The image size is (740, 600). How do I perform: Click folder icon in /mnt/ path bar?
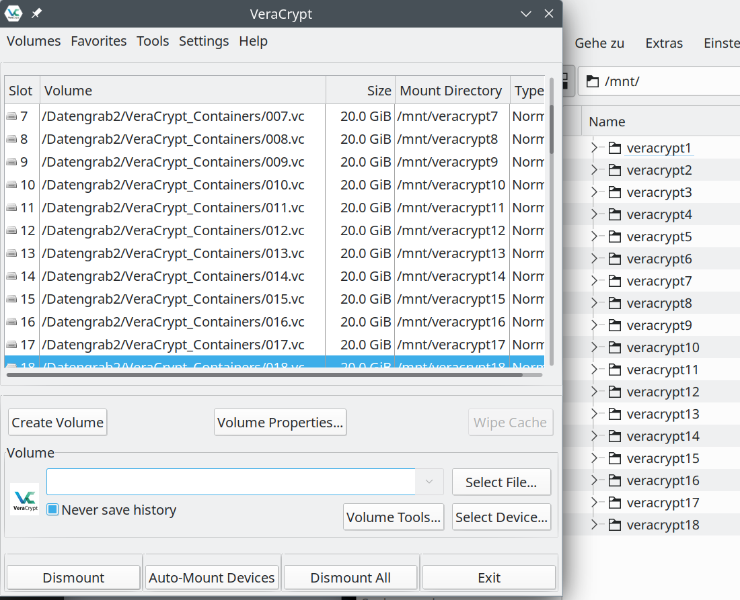click(x=592, y=81)
